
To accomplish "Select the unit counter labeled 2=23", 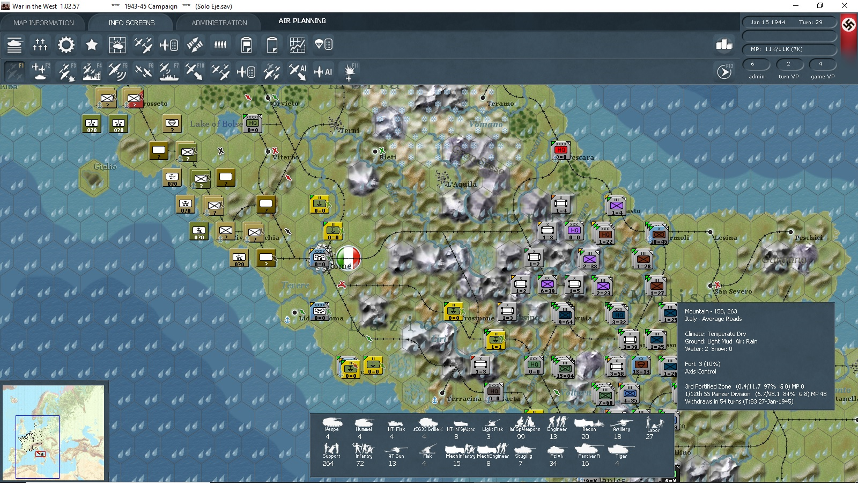I will (603, 287).
